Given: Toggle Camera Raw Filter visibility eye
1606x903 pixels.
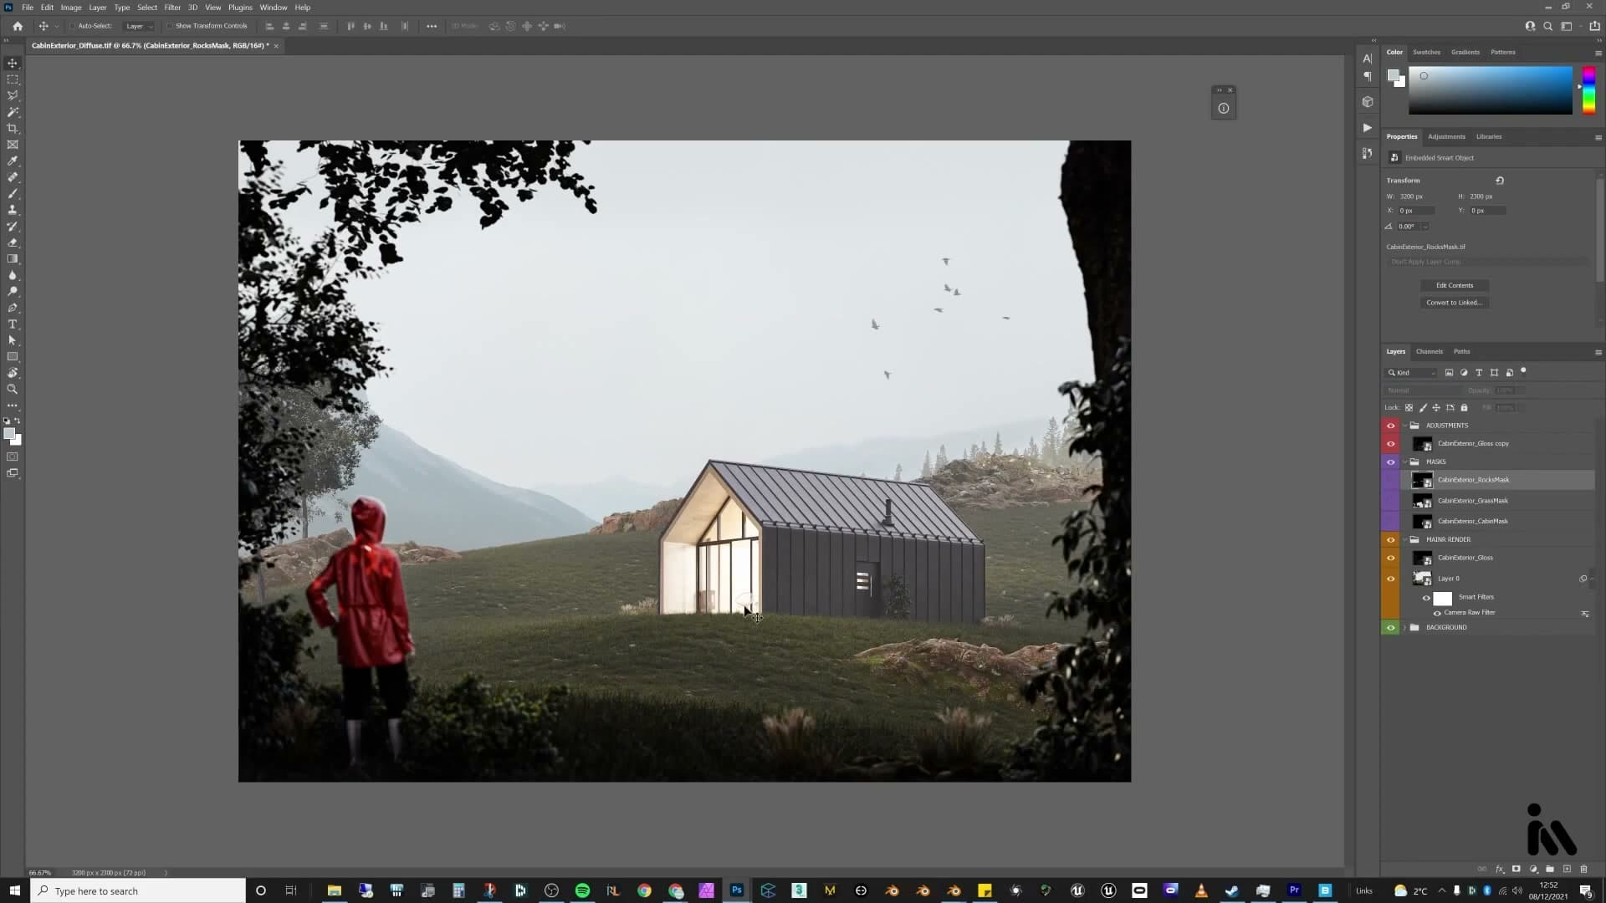Looking at the screenshot, I should click(x=1437, y=613).
